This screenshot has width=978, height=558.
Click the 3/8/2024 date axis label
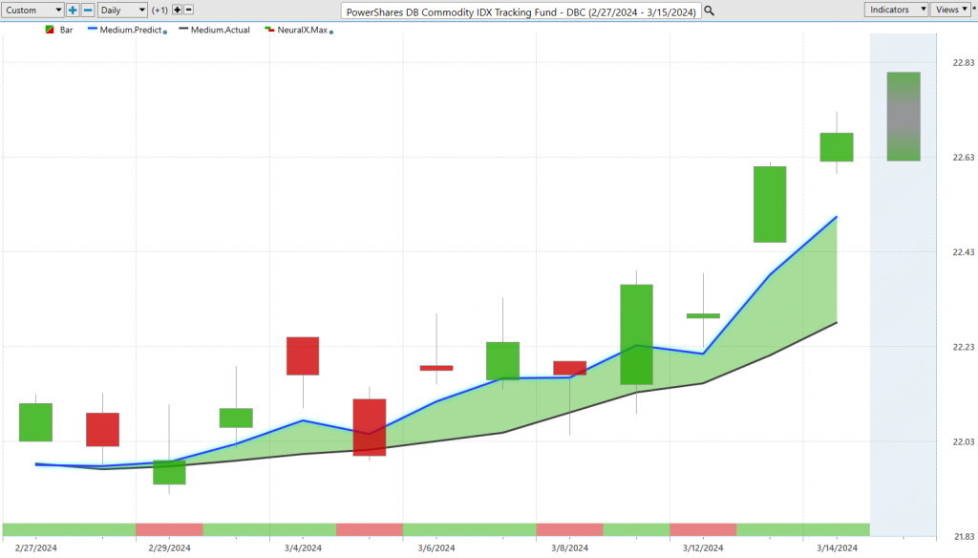(569, 548)
